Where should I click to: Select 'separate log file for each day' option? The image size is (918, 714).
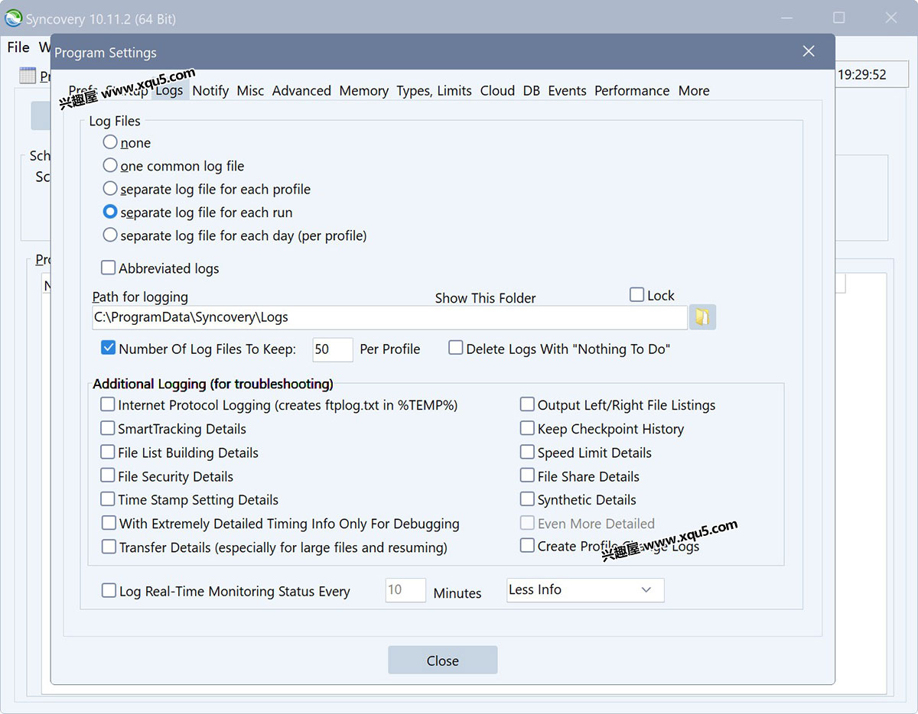[x=110, y=235]
